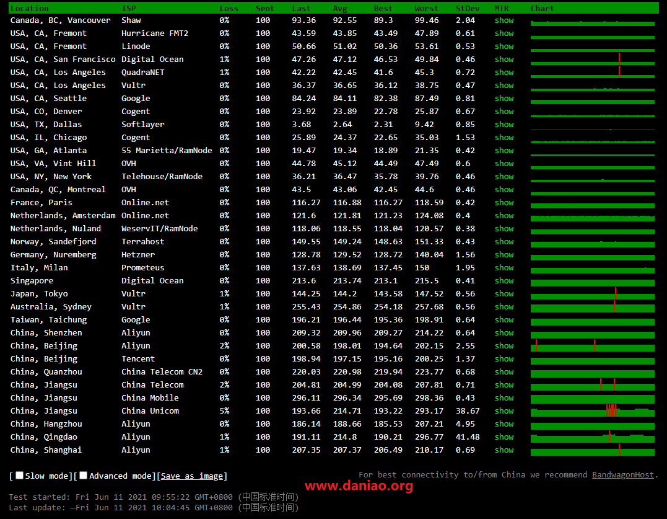Viewport: 667px width, 519px height.
Task: Show MTR for Atlanta RamNode
Action: coord(504,150)
